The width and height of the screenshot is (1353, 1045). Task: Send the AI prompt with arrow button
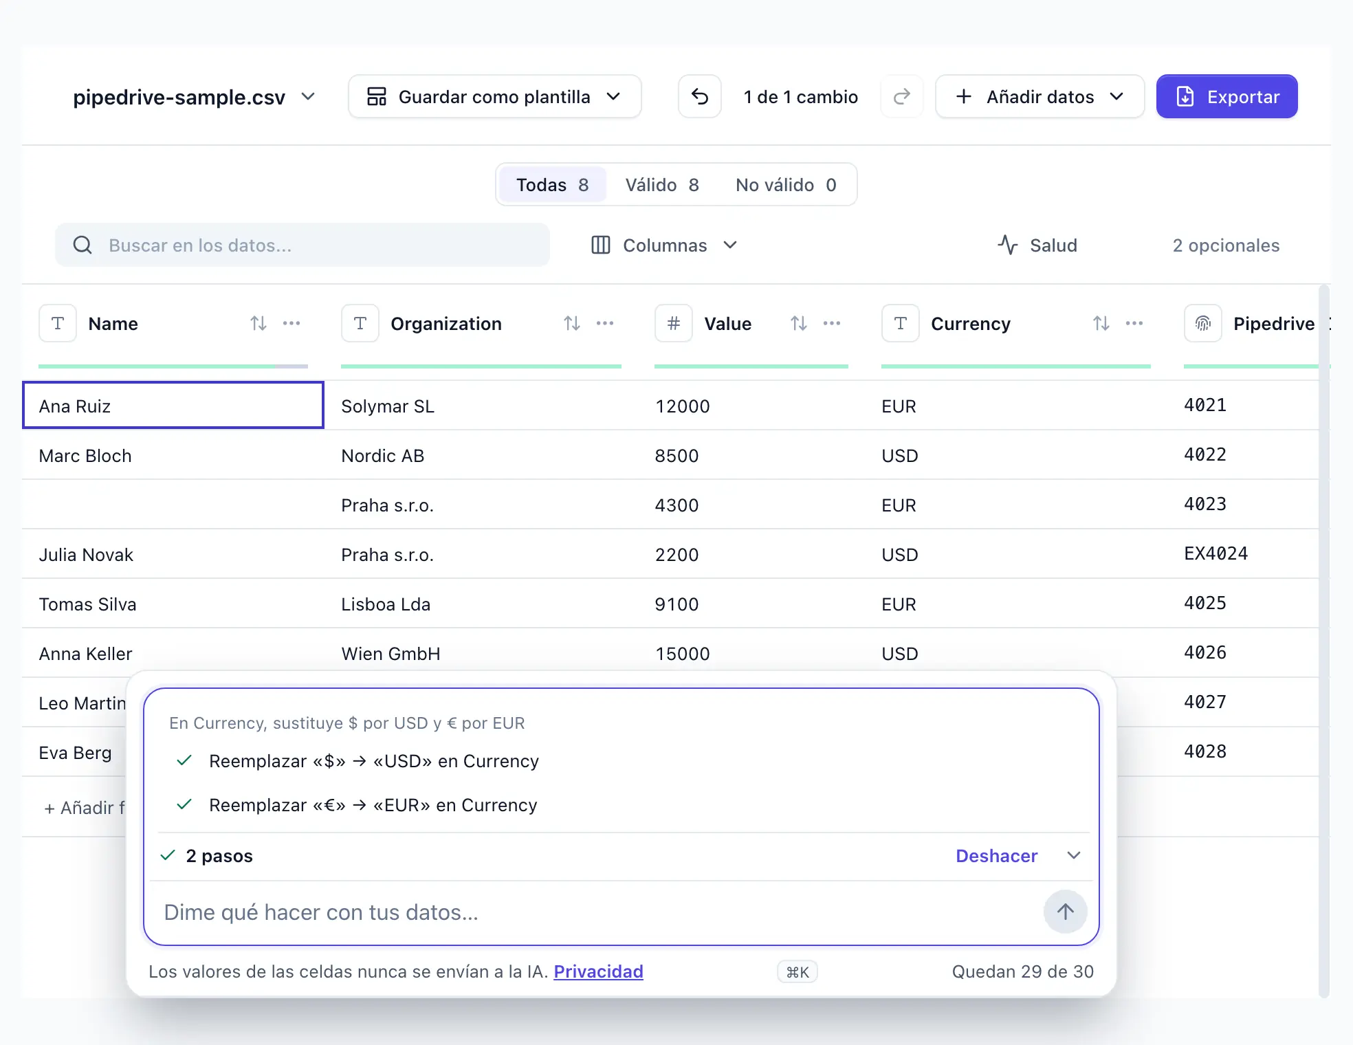coord(1066,912)
